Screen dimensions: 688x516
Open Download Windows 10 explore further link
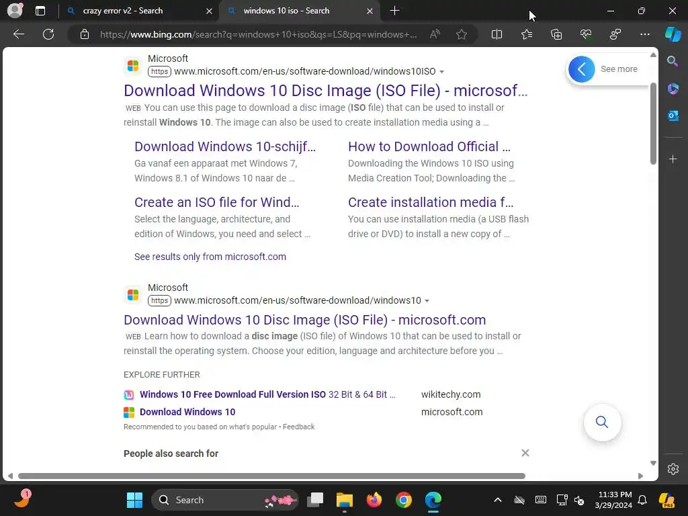[x=187, y=412]
